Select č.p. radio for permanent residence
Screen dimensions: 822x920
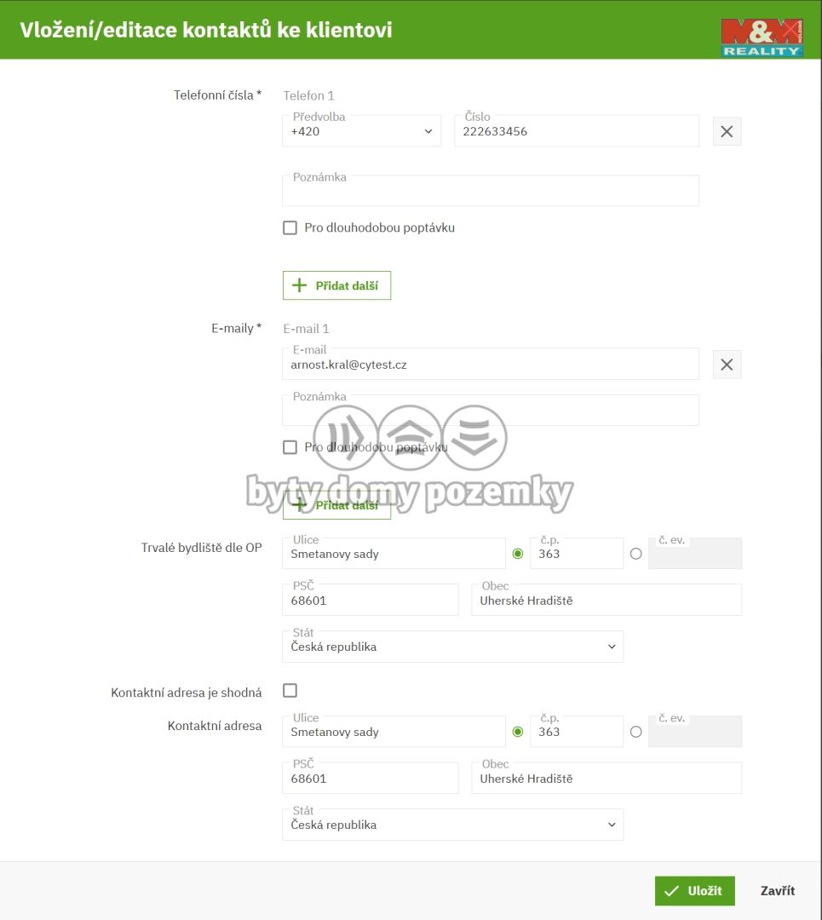[518, 554]
